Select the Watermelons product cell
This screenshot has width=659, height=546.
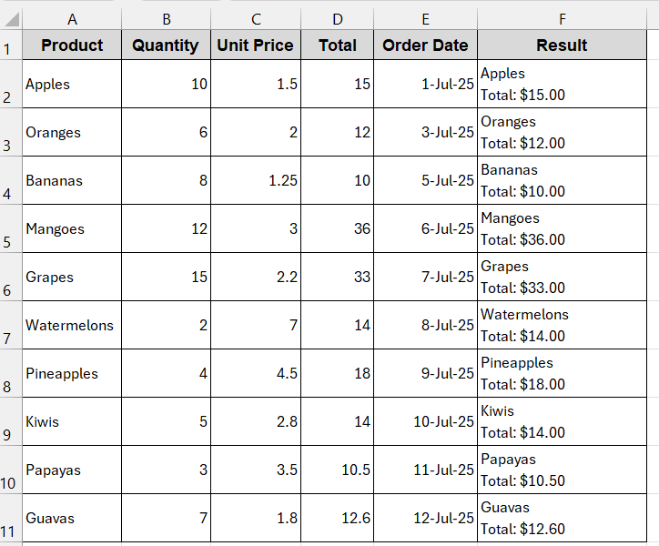[72, 326]
